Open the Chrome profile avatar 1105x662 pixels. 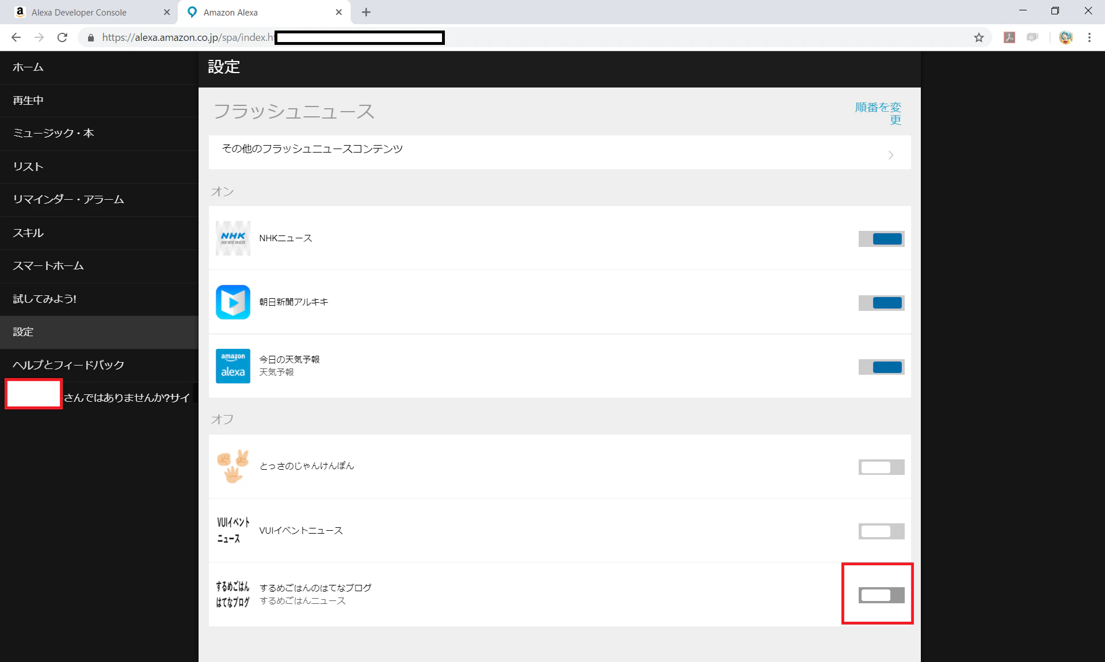point(1066,37)
